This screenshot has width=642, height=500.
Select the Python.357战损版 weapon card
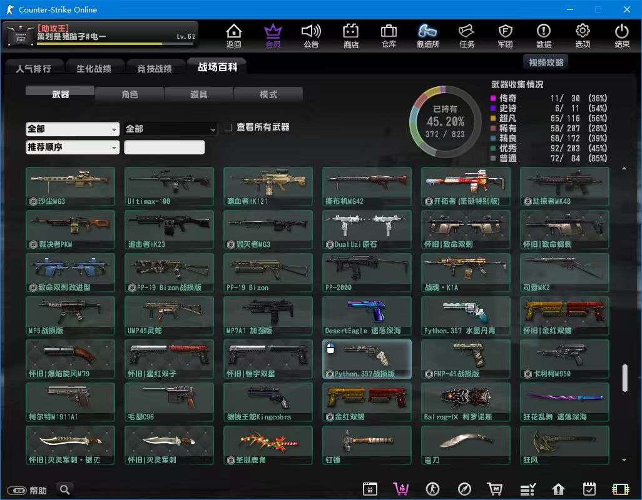coord(367,359)
